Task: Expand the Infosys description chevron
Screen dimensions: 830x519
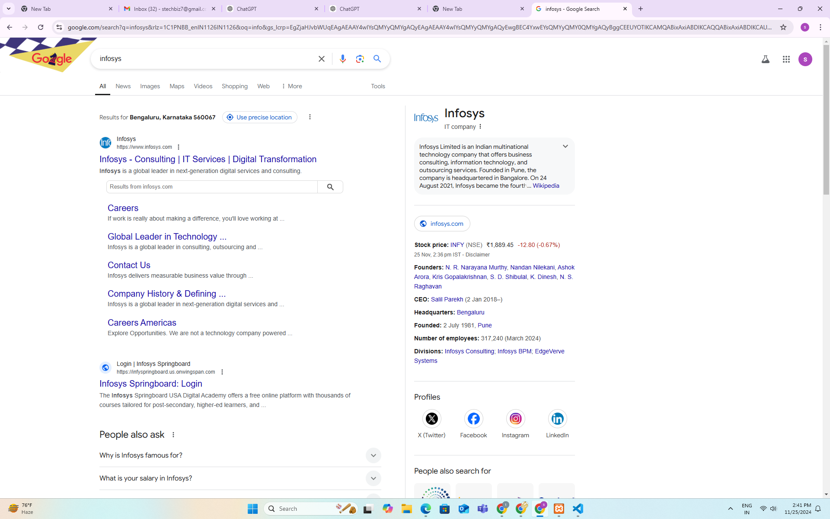Action: click(x=565, y=147)
